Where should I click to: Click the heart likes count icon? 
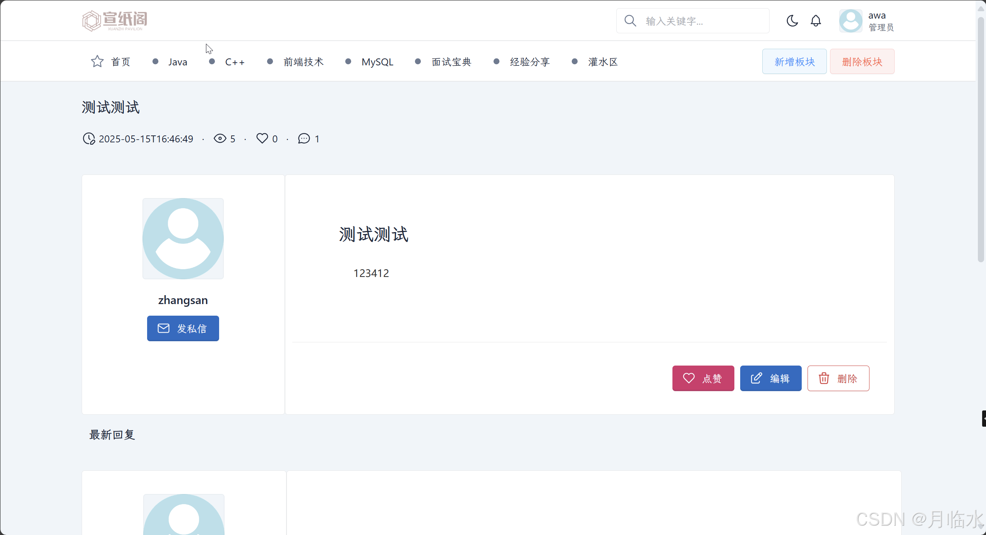(262, 138)
